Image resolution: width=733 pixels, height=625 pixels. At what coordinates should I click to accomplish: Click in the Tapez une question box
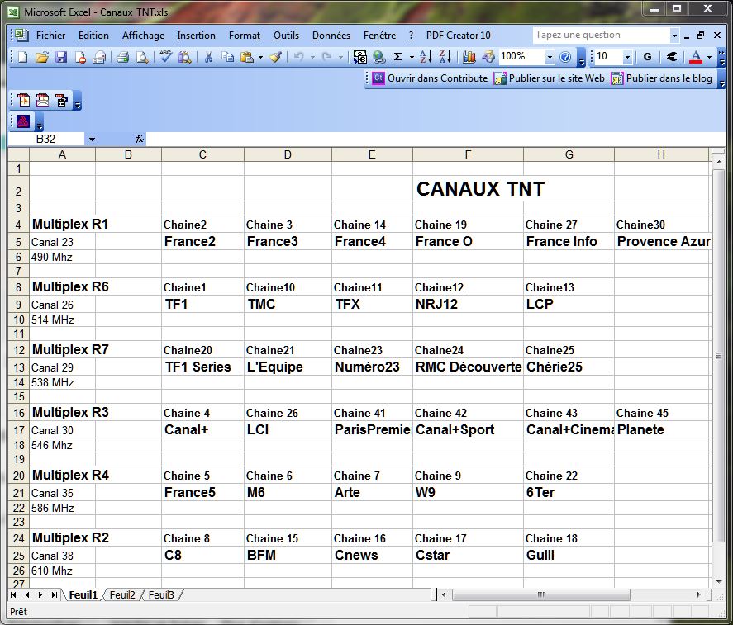[601, 35]
